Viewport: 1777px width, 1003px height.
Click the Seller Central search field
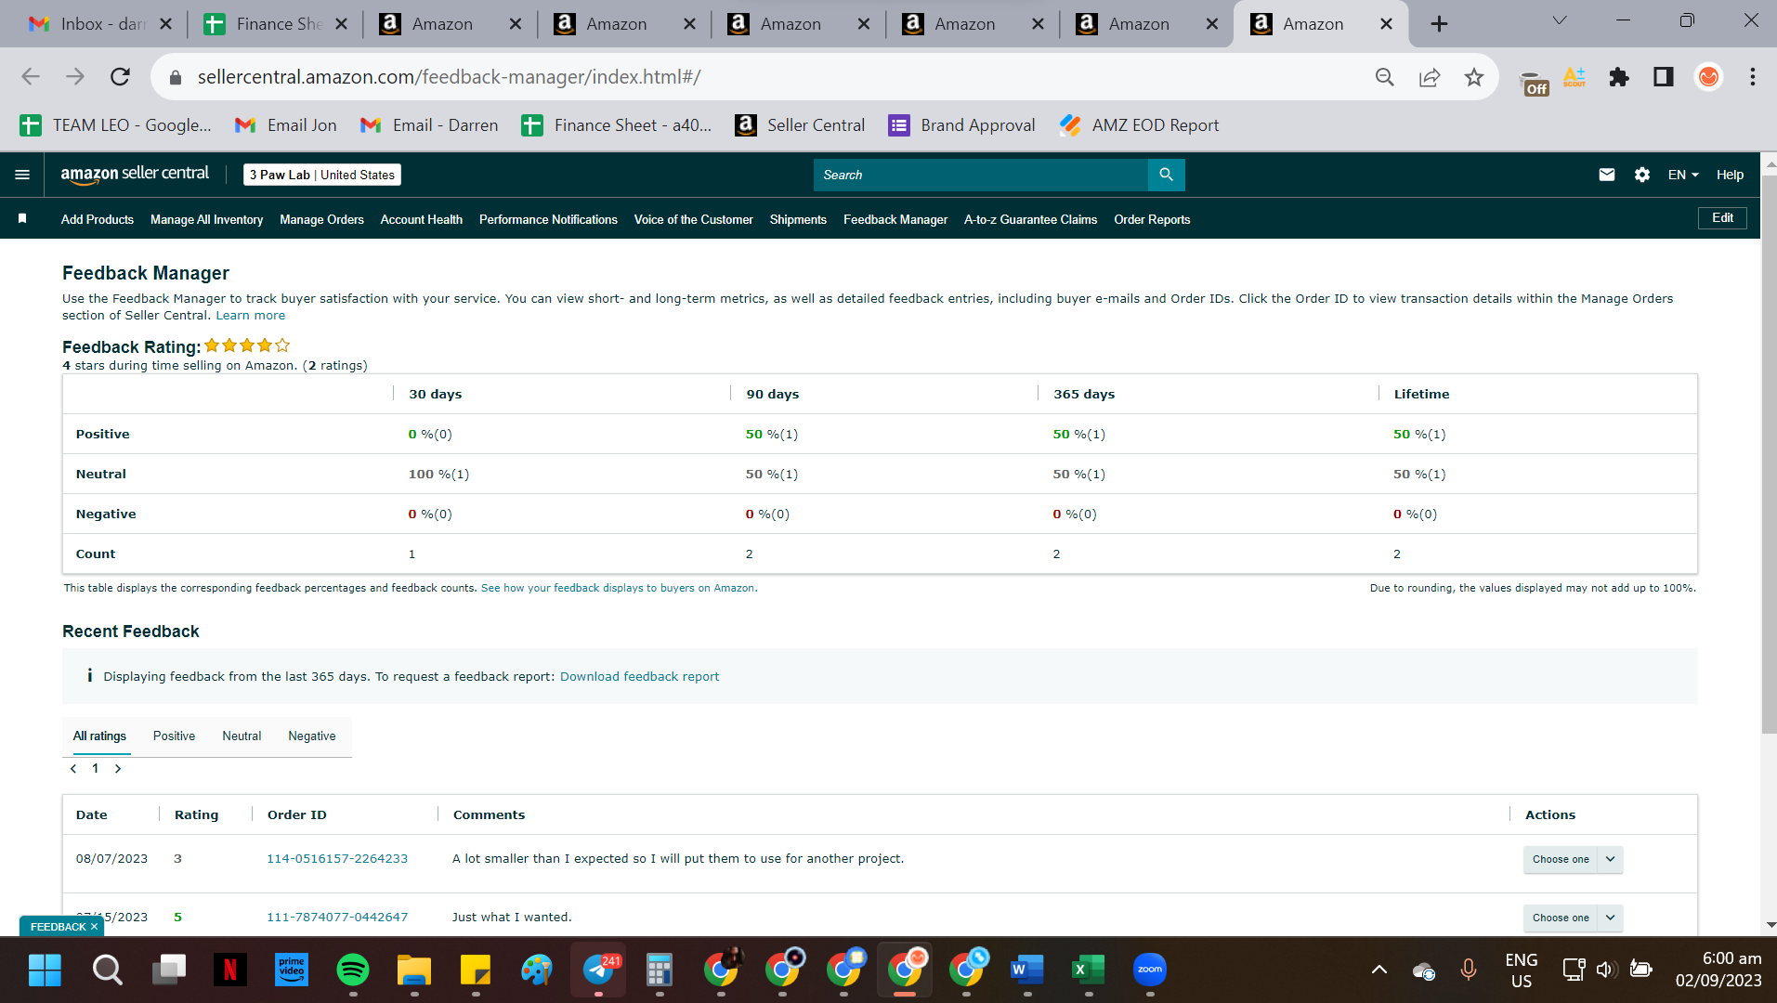981,175
